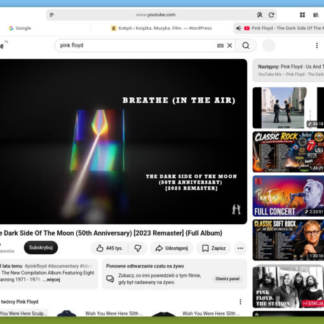Open the on-screen keyboard icon in search
Viewport: 324px width, 324px height.
click(220, 46)
